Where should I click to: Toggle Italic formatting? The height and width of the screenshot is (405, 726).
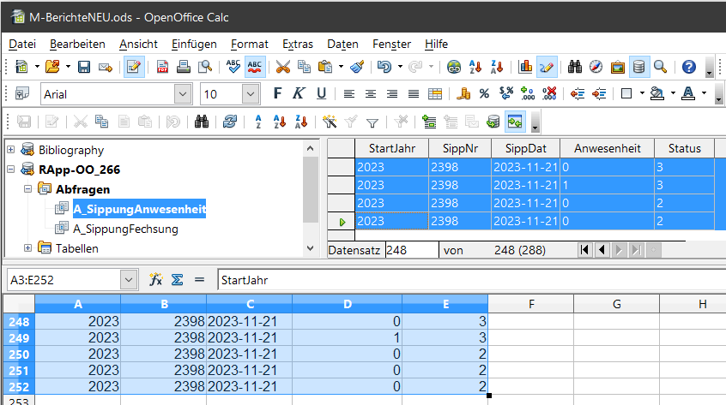(299, 94)
